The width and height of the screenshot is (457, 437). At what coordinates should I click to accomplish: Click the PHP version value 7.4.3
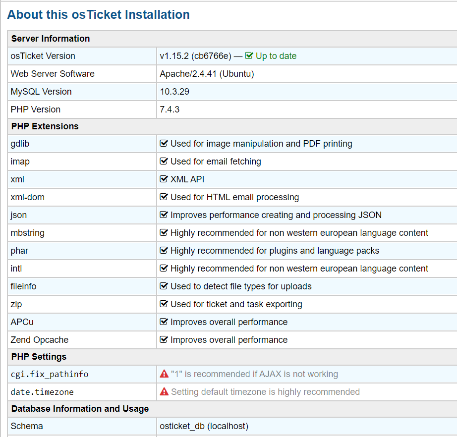coord(170,109)
